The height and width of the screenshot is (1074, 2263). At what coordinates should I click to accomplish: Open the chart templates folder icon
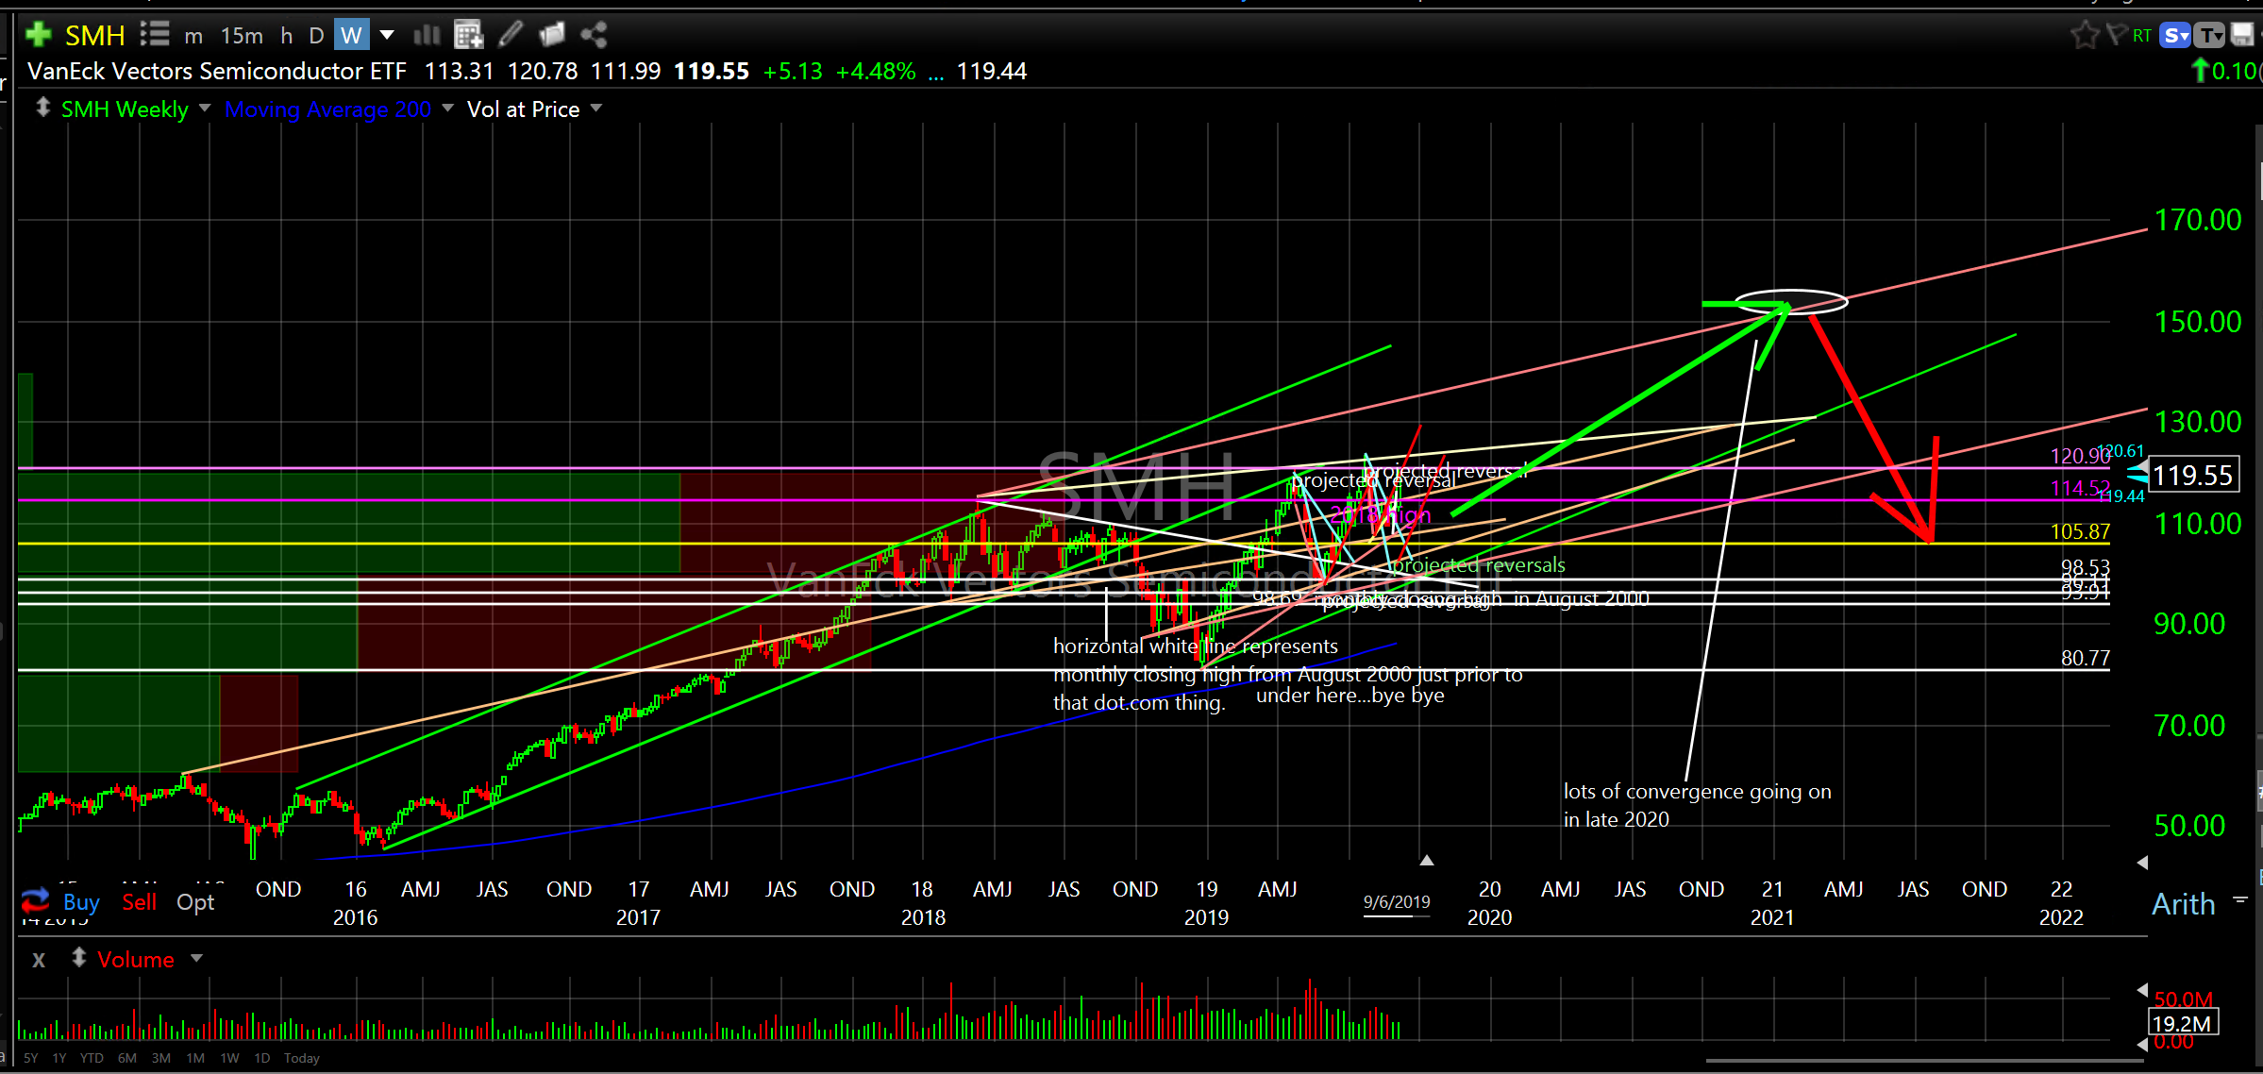tap(552, 36)
